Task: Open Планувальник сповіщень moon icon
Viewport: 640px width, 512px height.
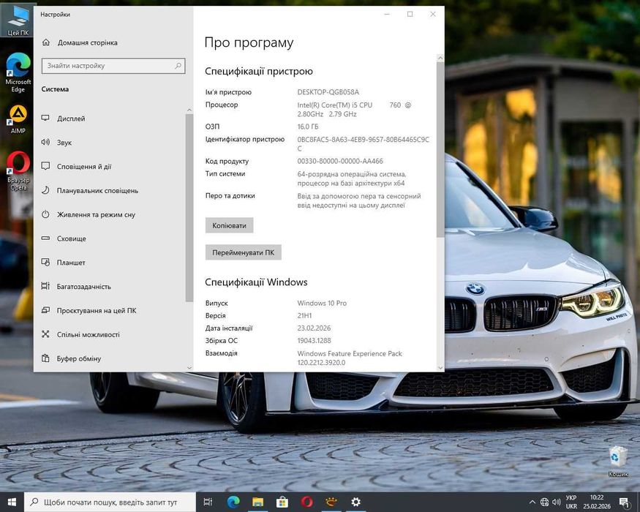Action: coord(45,190)
